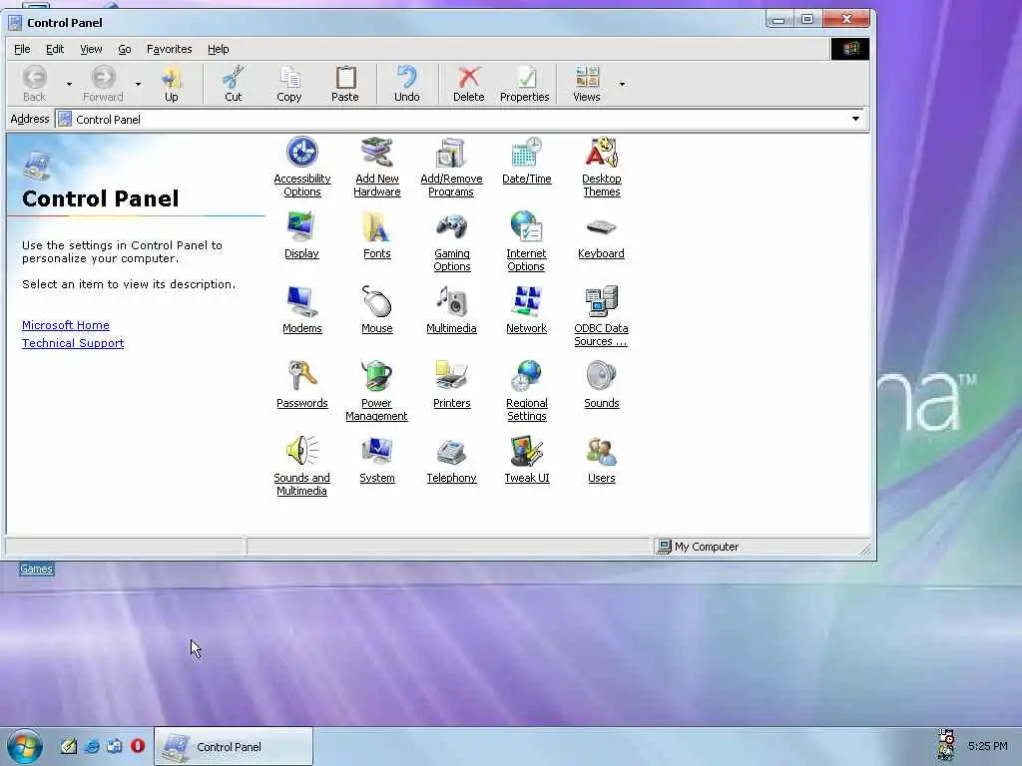The image size is (1022, 766).
Task: Go Up one level
Action: tap(172, 84)
